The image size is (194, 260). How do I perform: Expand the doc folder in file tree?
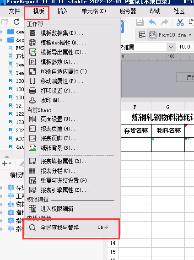click(2, 40)
